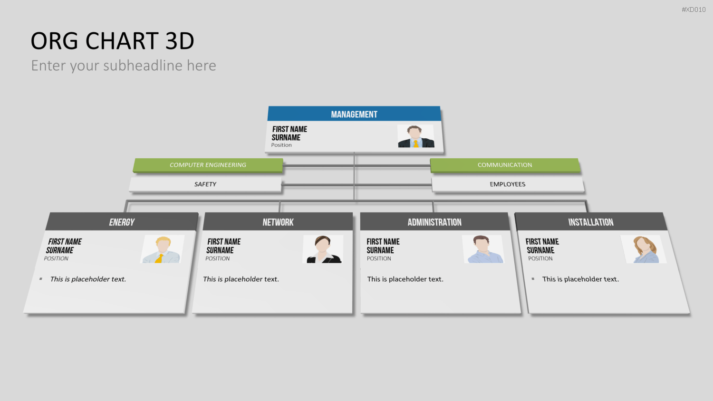Click the SAFETY box
The image size is (713, 401).
click(x=205, y=184)
